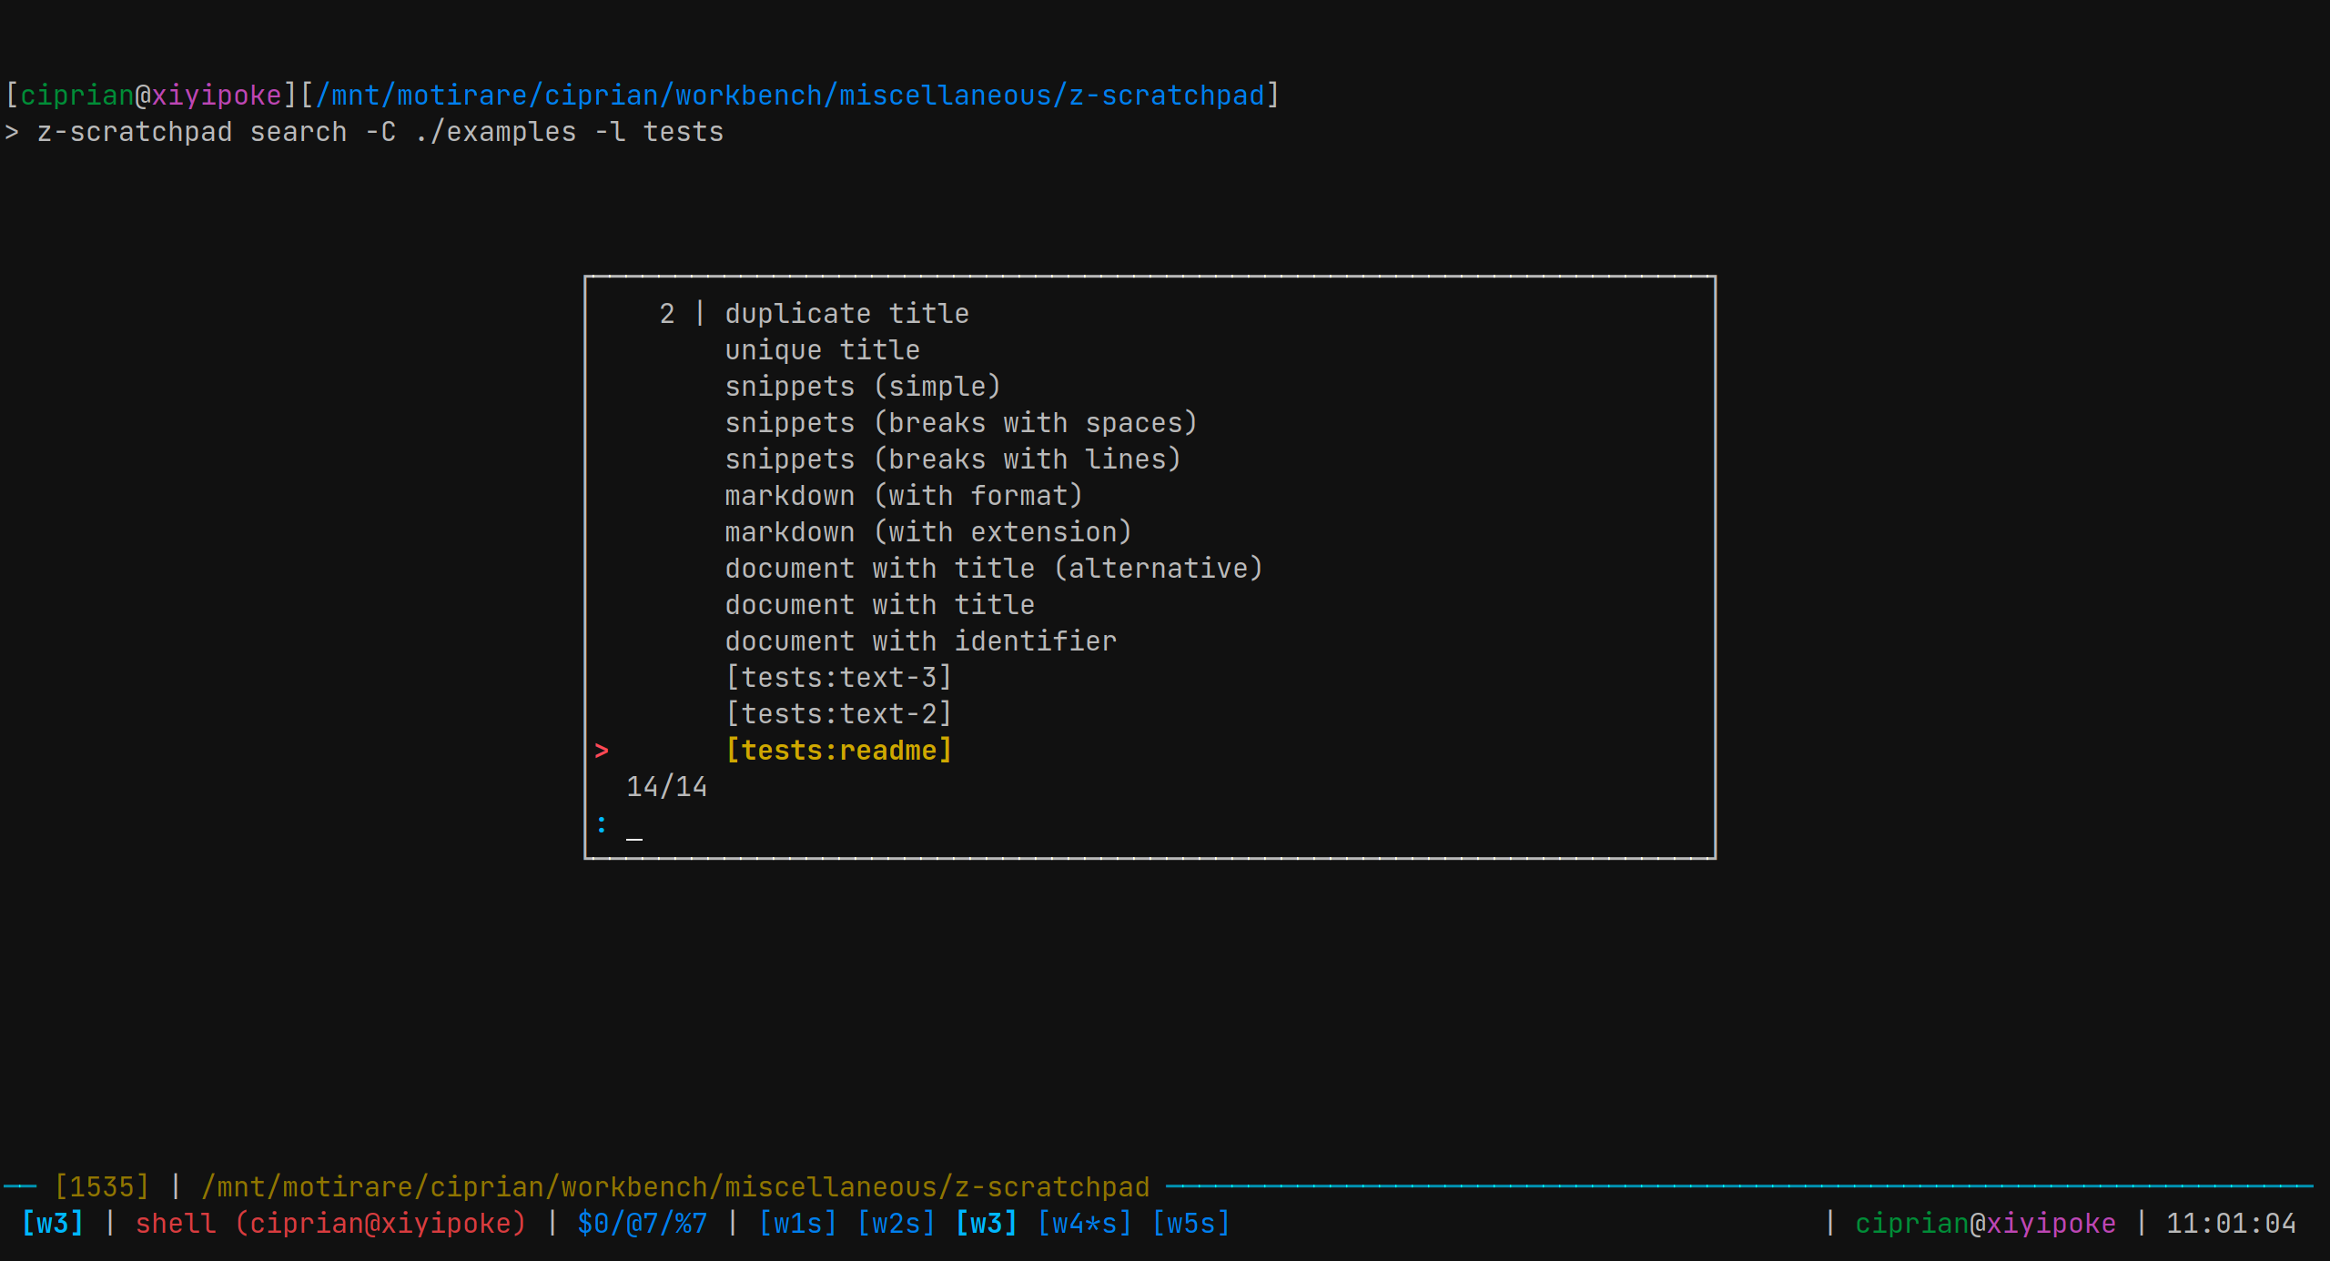Open the highlighted [tests:readme] entry
This screenshot has width=2330, height=1261.
coord(838,751)
